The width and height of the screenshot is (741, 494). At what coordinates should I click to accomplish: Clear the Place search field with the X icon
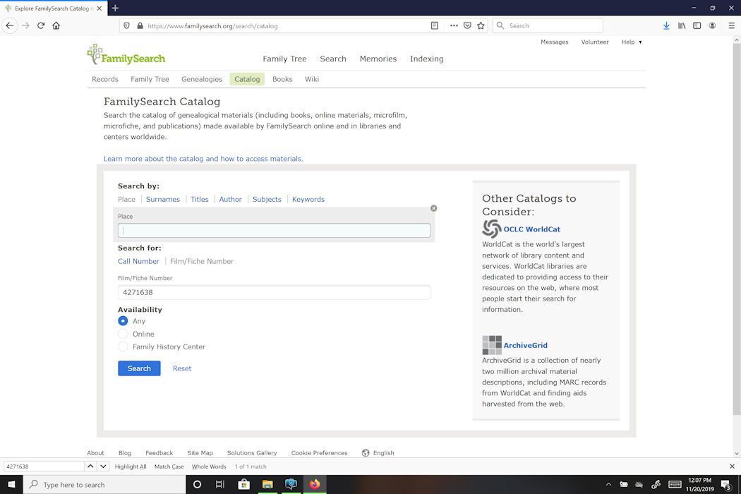(x=433, y=208)
